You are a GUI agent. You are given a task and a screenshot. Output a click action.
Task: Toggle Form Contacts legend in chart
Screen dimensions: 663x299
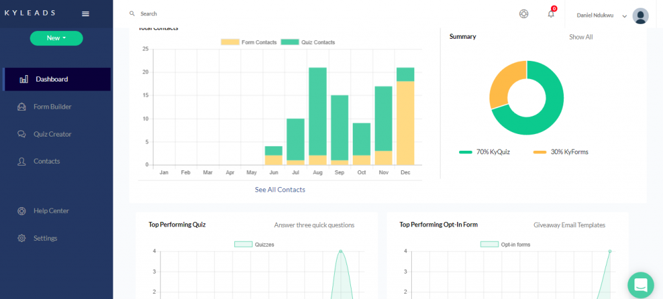click(249, 42)
